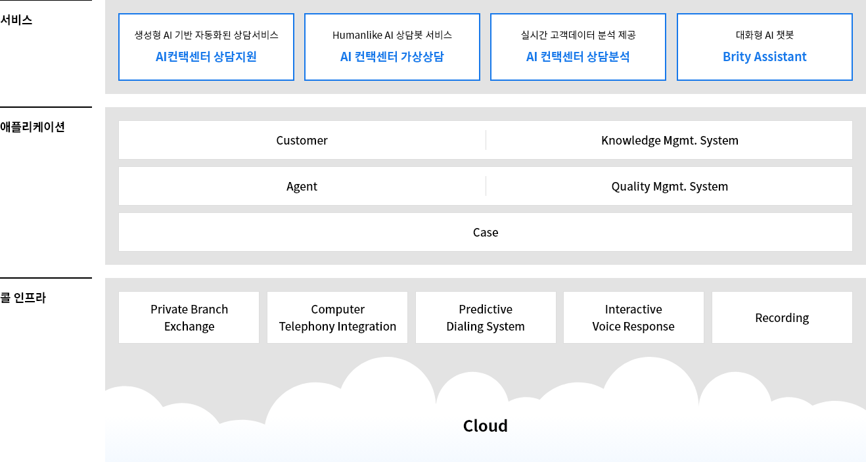Select the AI컨택센터 상담지원 service card
The image size is (866, 462).
(x=206, y=47)
